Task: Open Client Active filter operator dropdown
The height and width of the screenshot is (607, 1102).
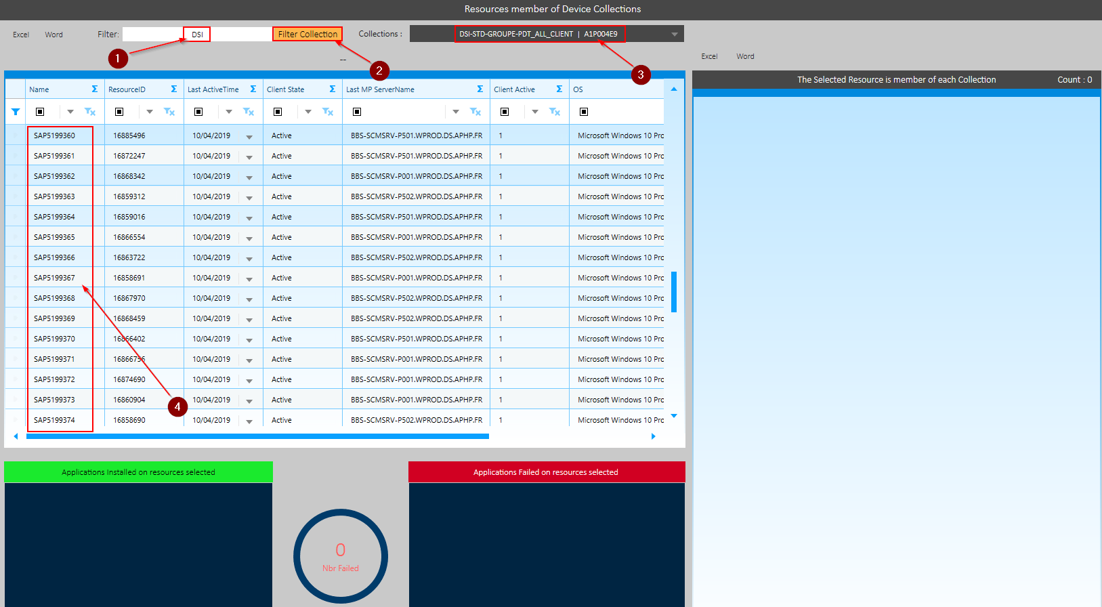Action: tap(535, 112)
